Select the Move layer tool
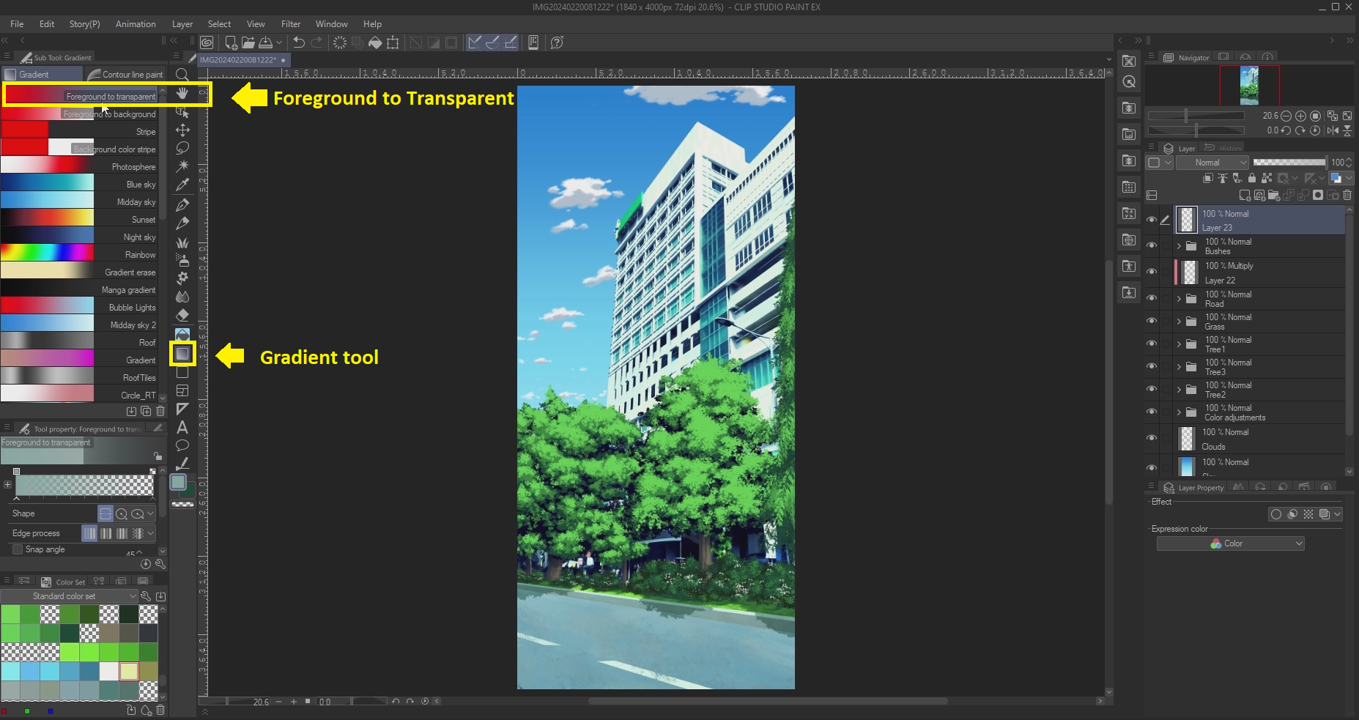Viewport: 1359px width, 720px height. tap(182, 130)
